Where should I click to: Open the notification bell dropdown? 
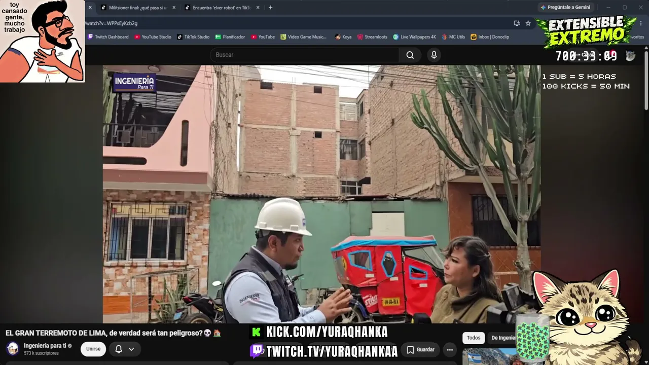click(124, 349)
